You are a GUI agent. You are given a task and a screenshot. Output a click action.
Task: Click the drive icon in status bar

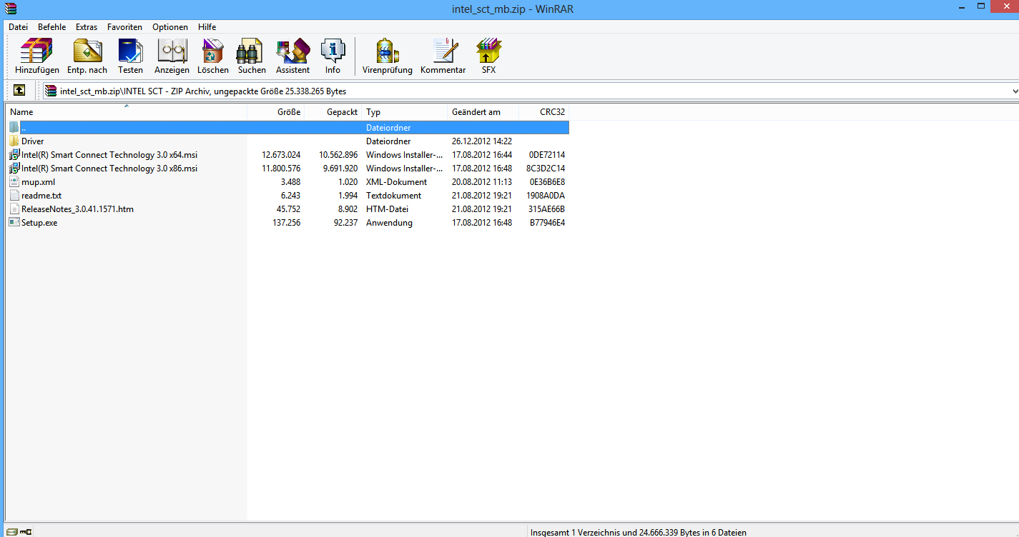[x=11, y=531]
